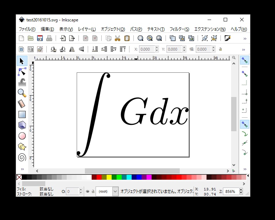Open the オブジェクト(O) menu
Image resolution: width=275 pixels, height=220 pixels.
click(x=113, y=29)
